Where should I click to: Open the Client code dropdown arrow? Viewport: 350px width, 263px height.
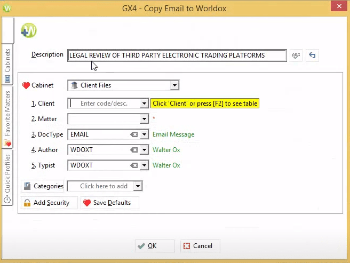pyautogui.click(x=144, y=103)
